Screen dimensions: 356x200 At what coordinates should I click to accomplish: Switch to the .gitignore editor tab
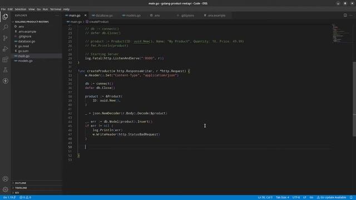tap(187, 16)
